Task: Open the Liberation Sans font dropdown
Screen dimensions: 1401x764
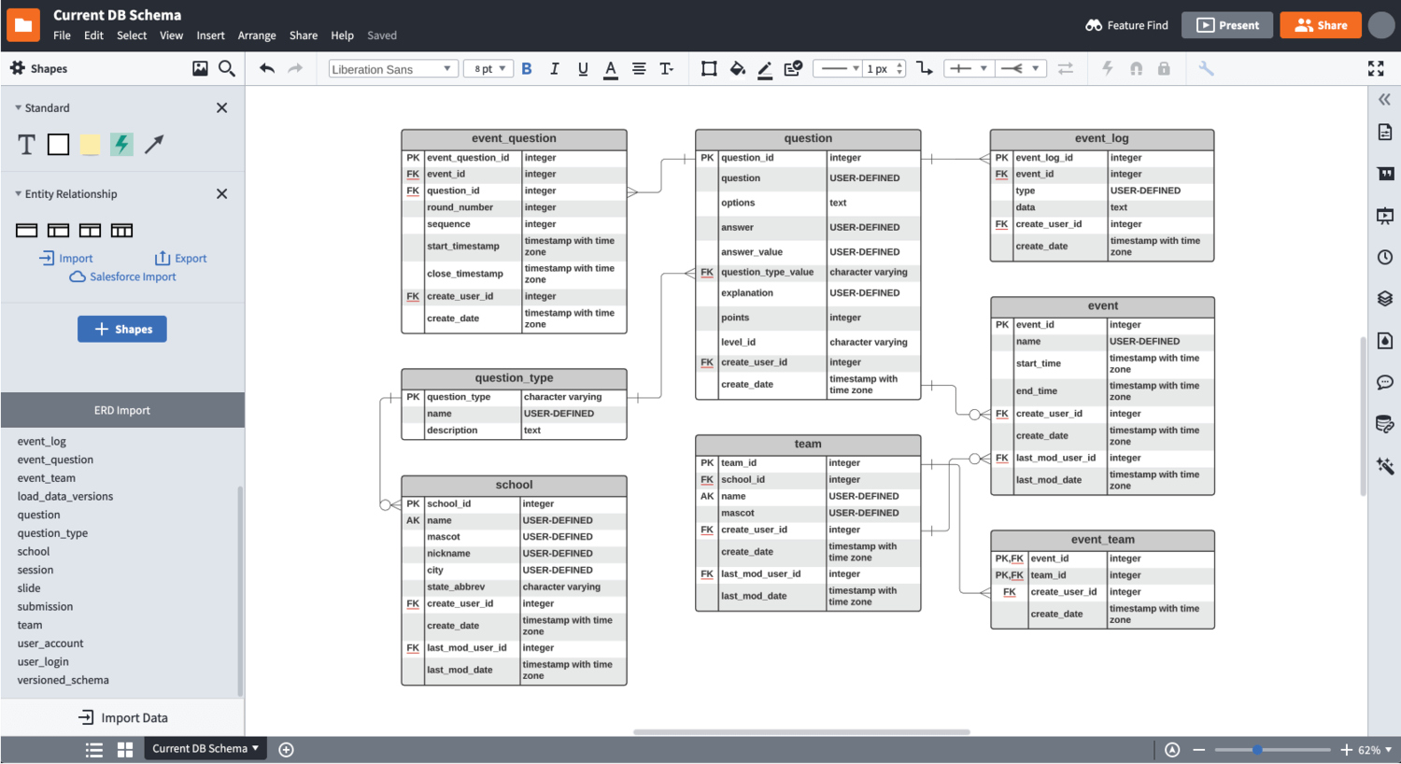Action: tap(392, 69)
